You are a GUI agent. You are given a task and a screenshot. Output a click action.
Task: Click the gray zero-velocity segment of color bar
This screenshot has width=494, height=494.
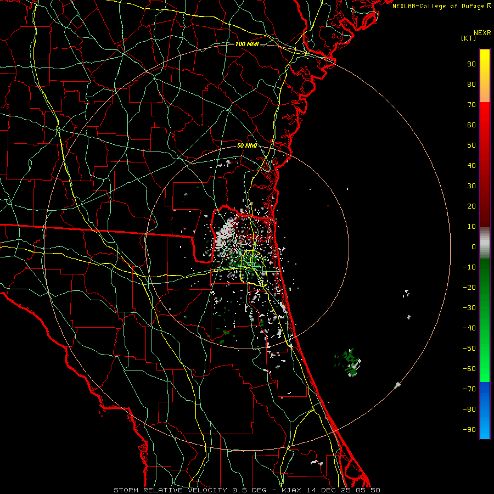[x=485, y=243]
